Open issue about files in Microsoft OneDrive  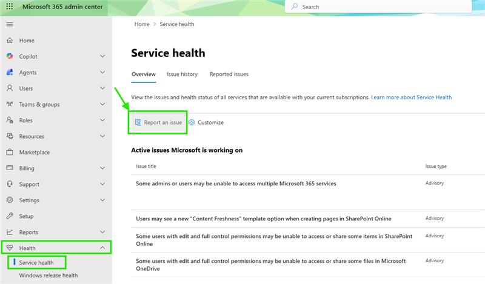(x=270, y=265)
